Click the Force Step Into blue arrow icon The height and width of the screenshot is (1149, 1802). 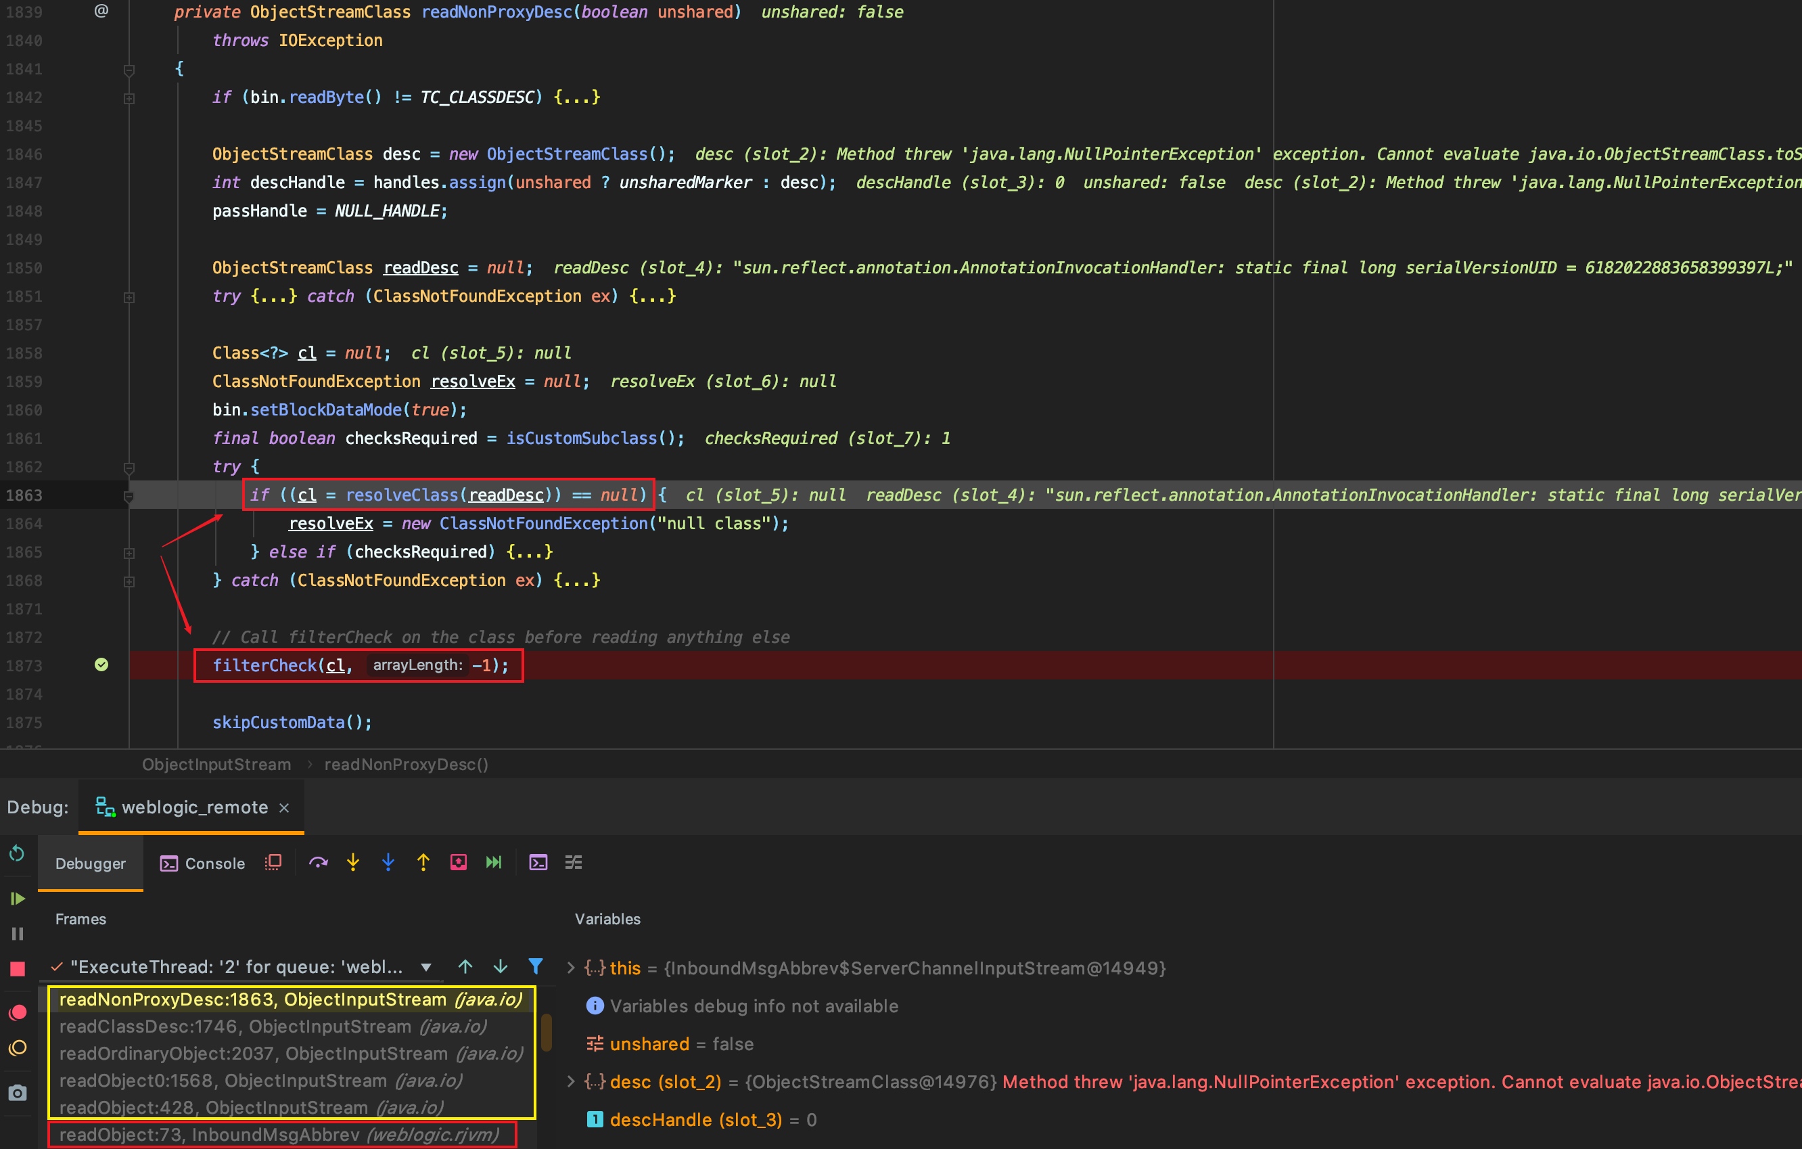[x=388, y=862]
